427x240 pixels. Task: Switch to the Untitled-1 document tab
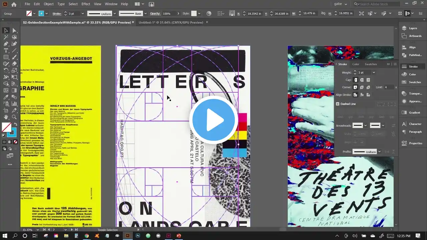click(171, 22)
